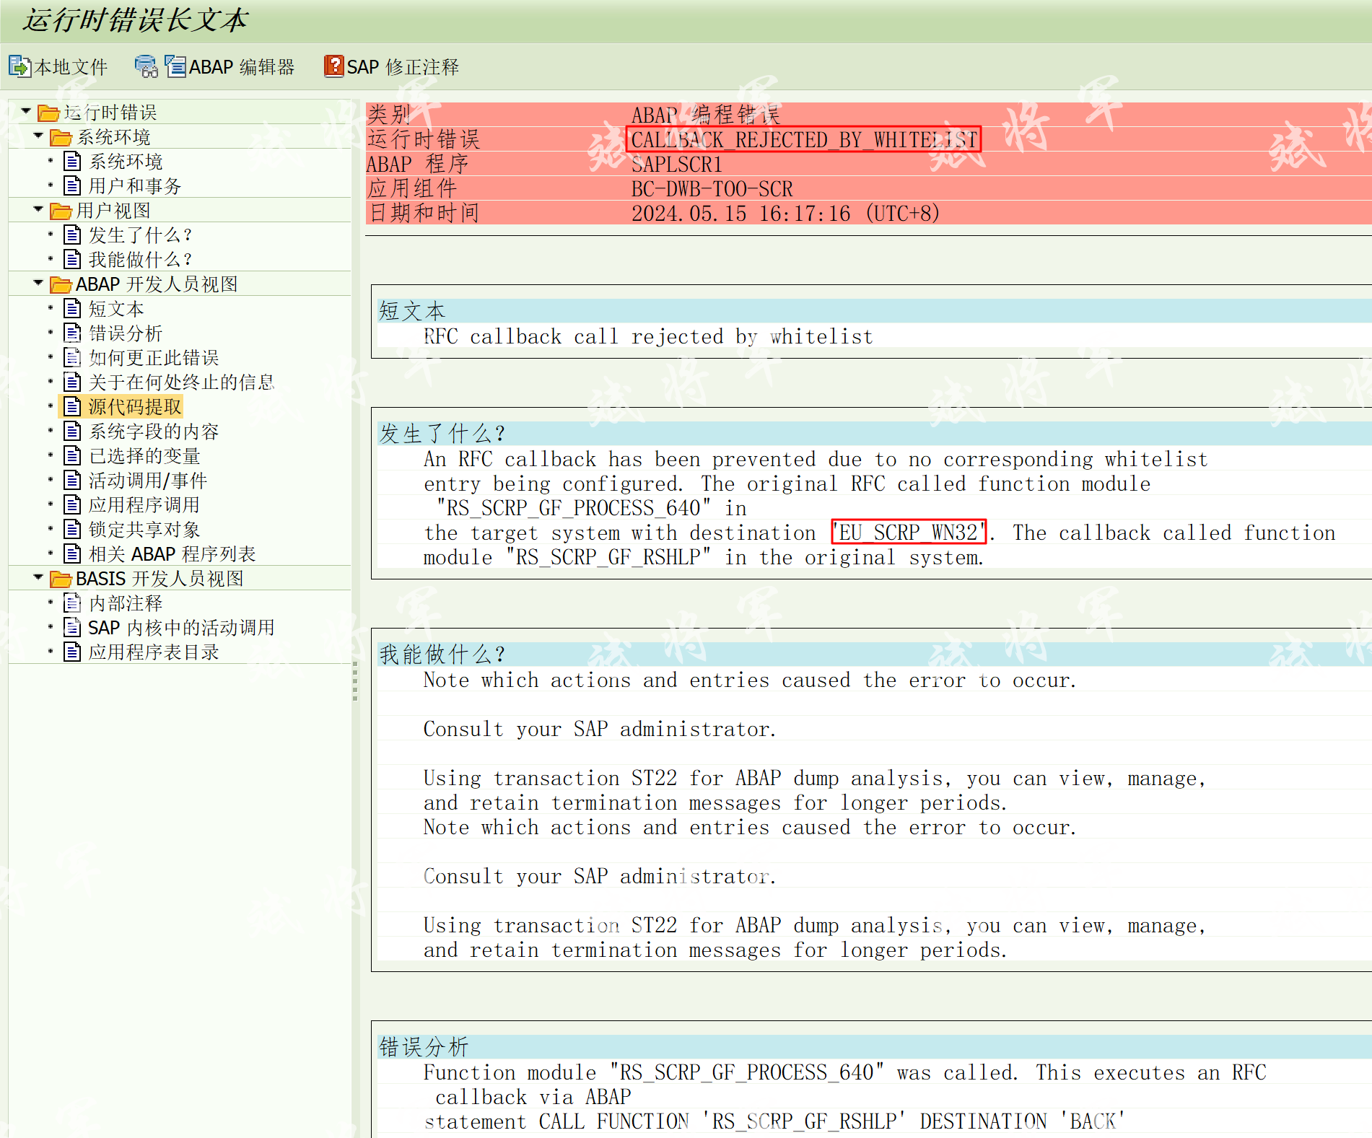Click document icon beside 发生了什么?

tap(72, 235)
